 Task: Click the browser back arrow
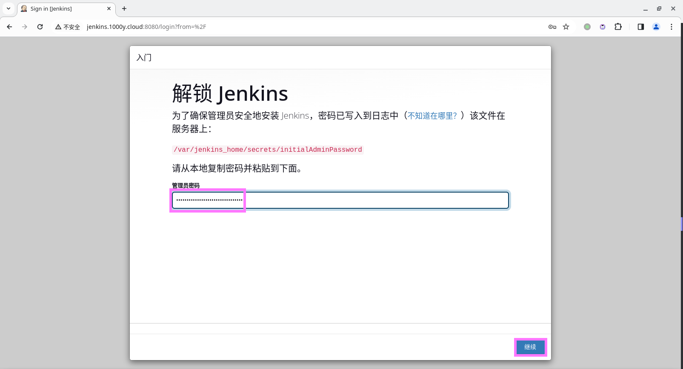coord(9,27)
